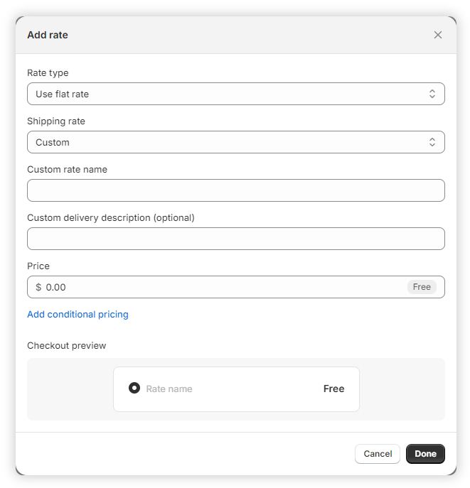Click the 'Add rate' dialog title
This screenshot has height=488, width=470.
tap(48, 35)
